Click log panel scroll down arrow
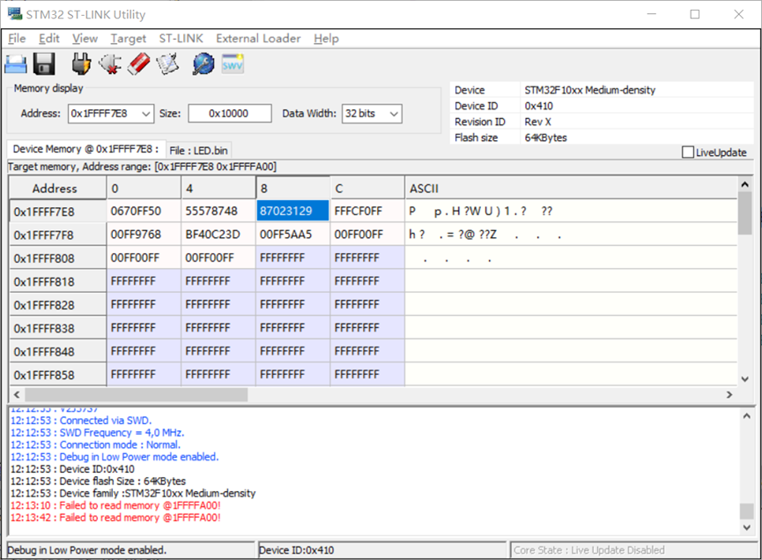762x560 pixels. [x=746, y=527]
